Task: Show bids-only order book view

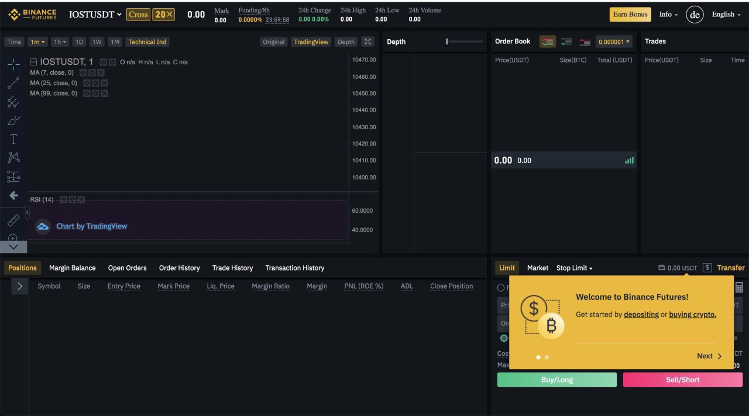Action: (566, 41)
